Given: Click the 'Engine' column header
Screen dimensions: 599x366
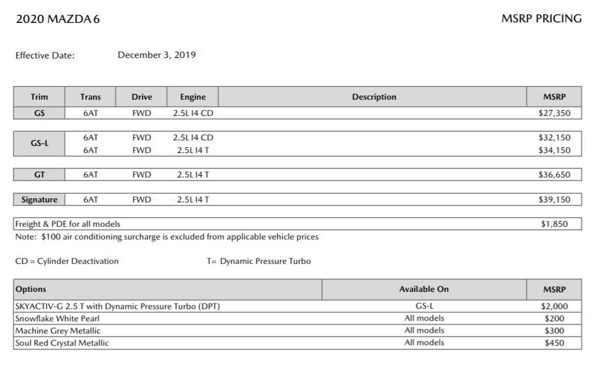Looking at the screenshot, I should (193, 97).
